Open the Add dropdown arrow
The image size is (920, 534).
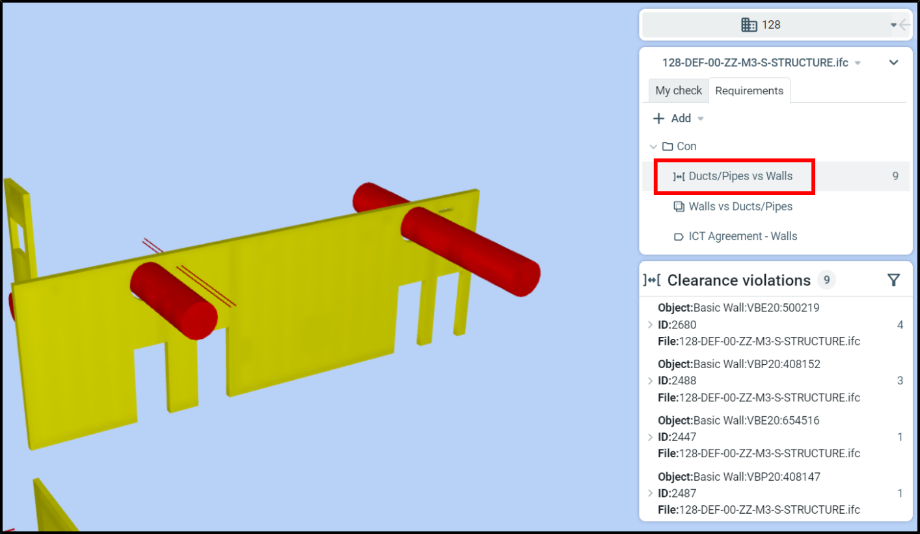[701, 118]
